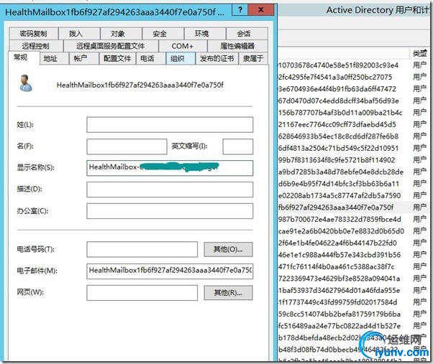Select the 远程桌面服务配置文件 tab
Image resolution: width=433 pixels, height=364 pixels.
coord(111,46)
